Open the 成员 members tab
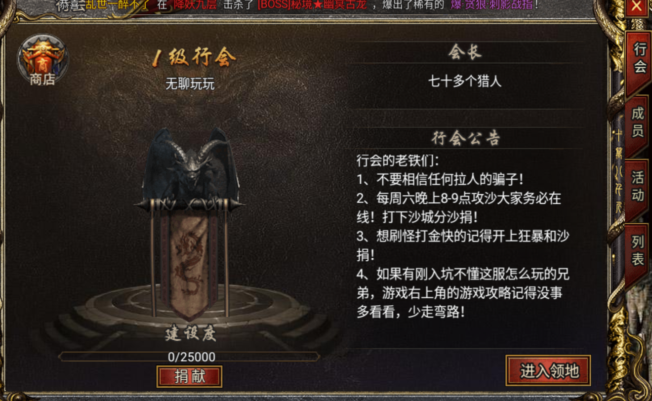 (x=638, y=122)
